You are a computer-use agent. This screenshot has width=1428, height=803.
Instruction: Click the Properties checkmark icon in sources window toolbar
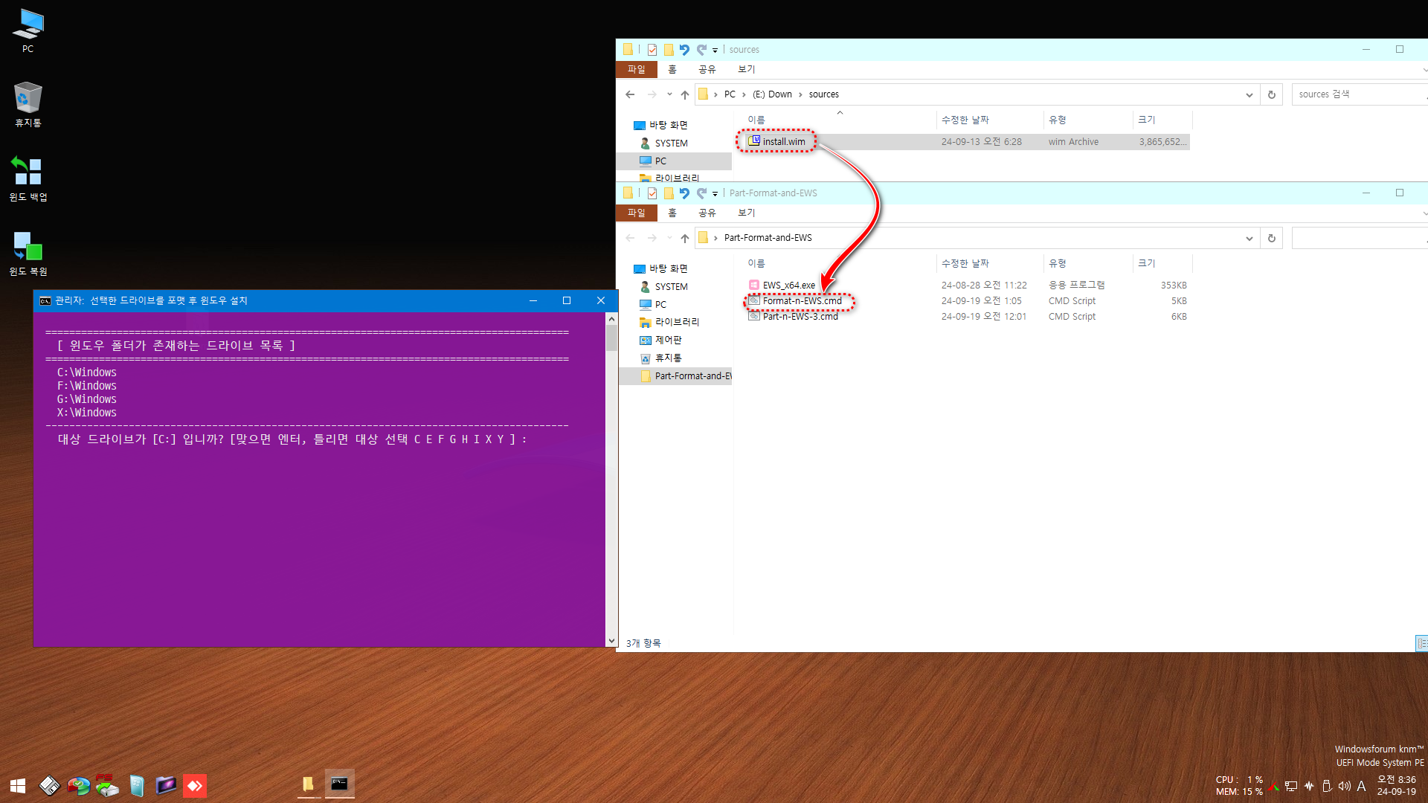pos(652,50)
